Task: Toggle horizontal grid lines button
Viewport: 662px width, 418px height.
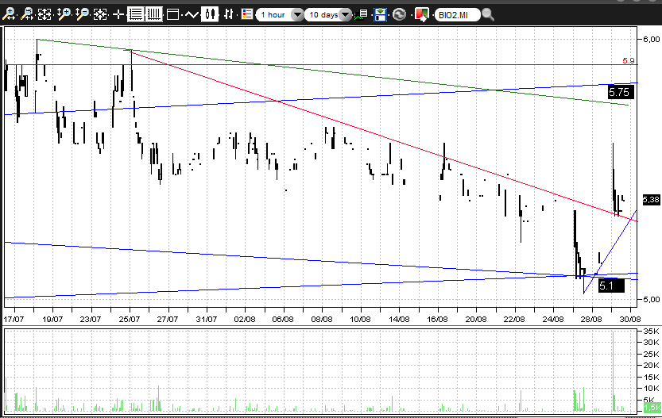Action: pyautogui.click(x=136, y=14)
